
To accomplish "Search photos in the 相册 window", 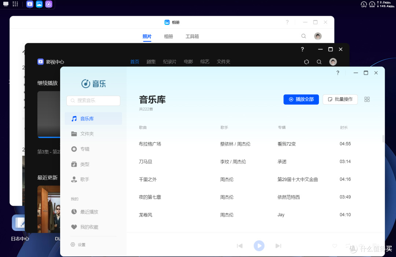I will (x=304, y=36).
